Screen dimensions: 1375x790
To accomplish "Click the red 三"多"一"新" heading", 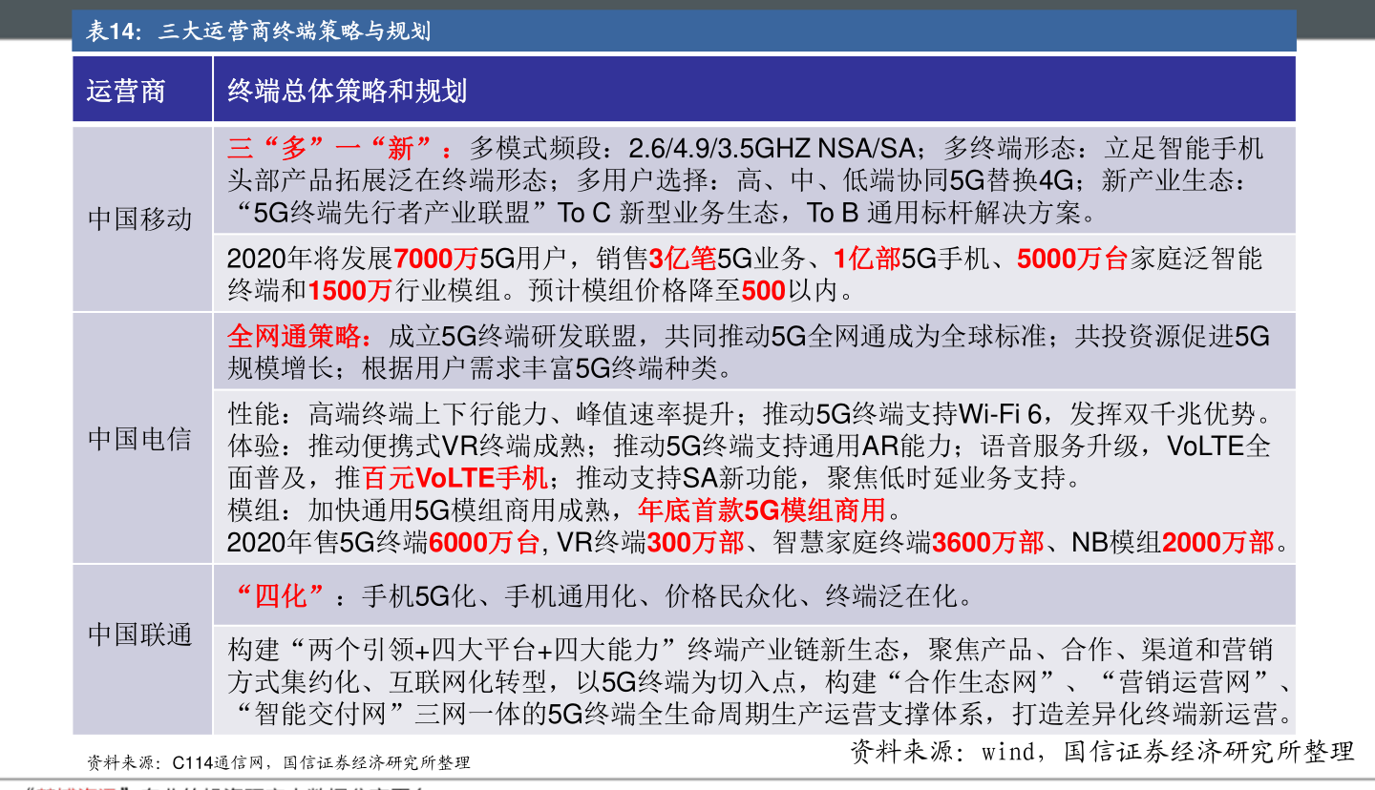I will coord(342,149).
